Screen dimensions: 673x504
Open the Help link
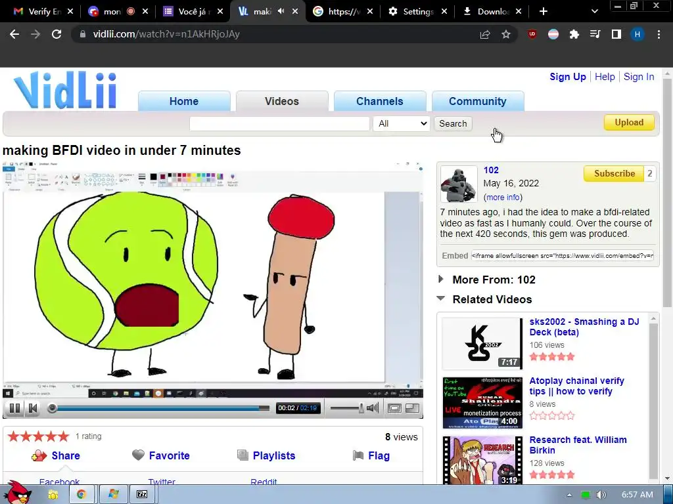pyautogui.click(x=605, y=77)
